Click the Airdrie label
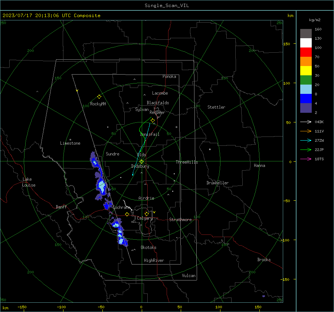The image size is (334, 312). coord(146,198)
